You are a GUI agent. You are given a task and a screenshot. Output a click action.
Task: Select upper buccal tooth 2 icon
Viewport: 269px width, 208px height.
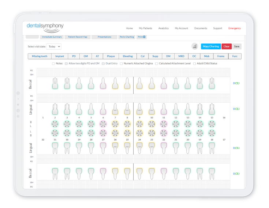[x=55, y=84]
